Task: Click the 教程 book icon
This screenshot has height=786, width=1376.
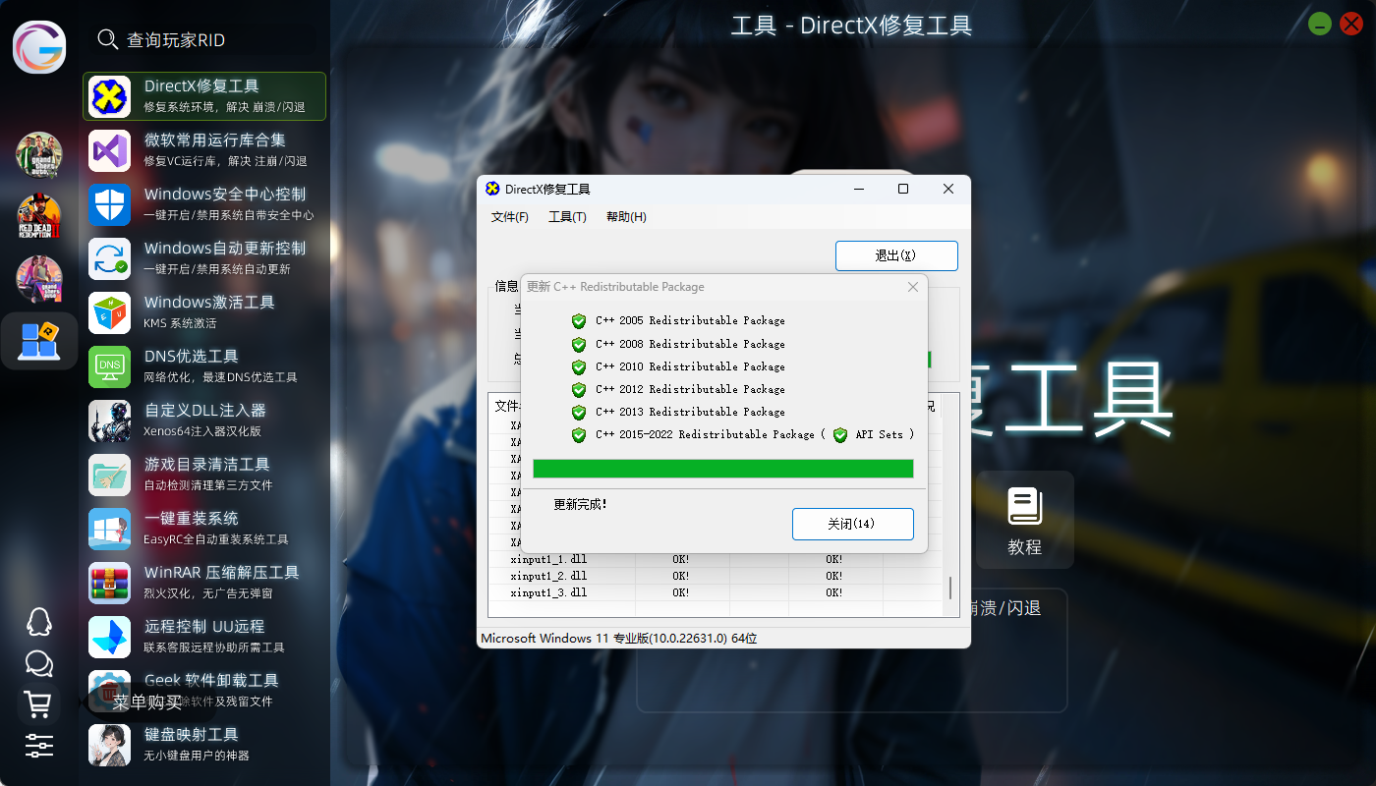Action: (x=1024, y=520)
